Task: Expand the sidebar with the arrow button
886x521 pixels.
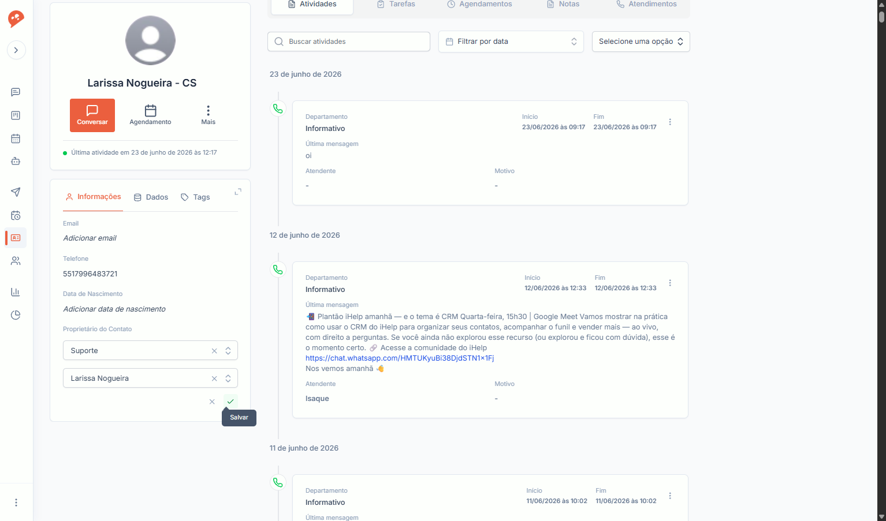Action: click(x=16, y=50)
